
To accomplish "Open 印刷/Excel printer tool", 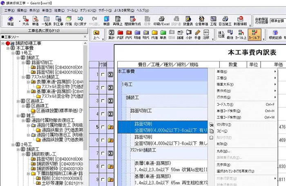I will [x=161, y=20].
